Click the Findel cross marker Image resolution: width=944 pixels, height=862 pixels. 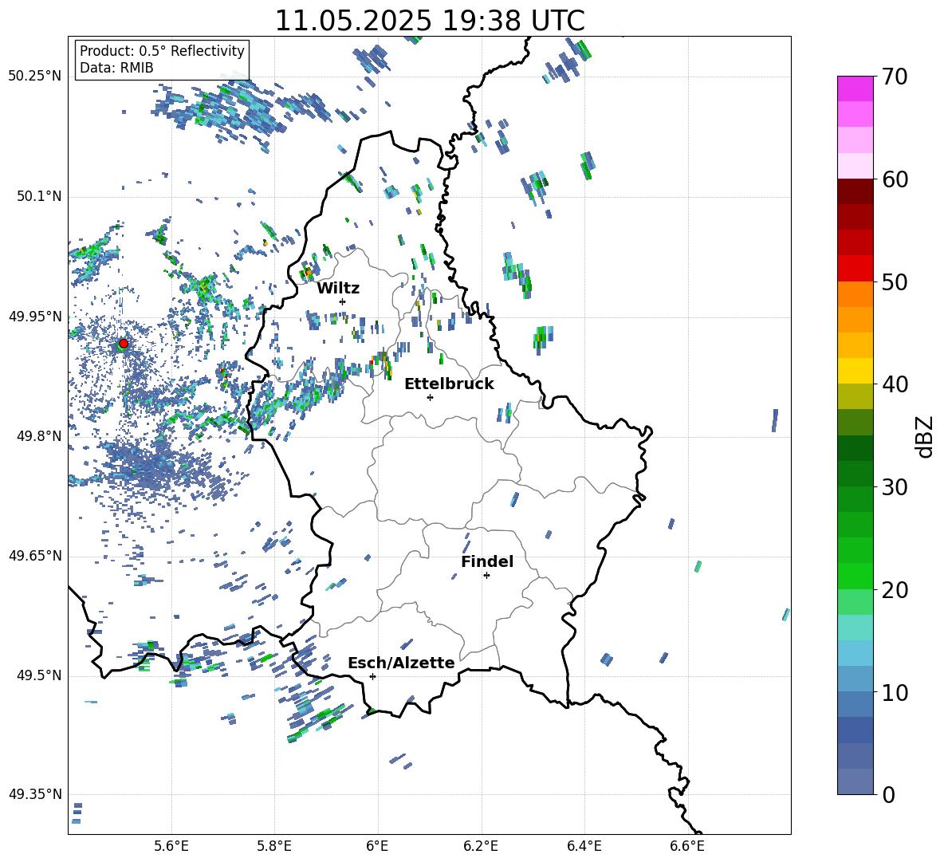click(486, 576)
